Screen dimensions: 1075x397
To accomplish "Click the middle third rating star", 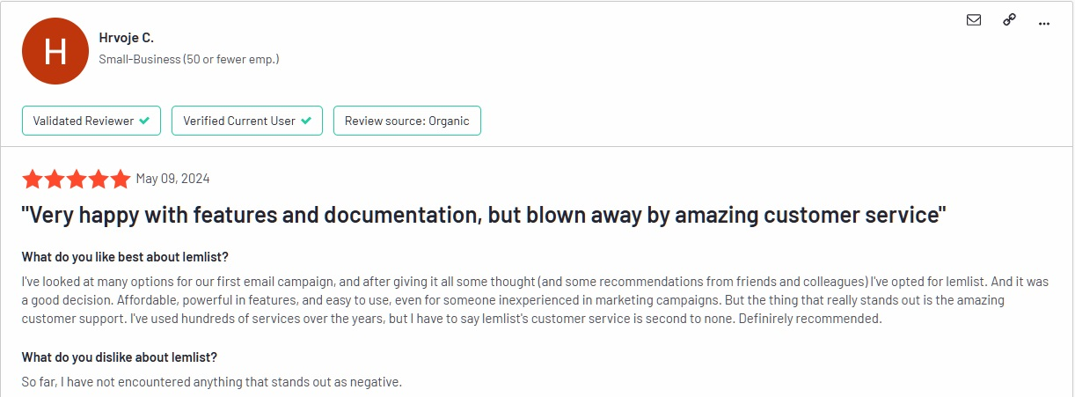I will click(x=77, y=180).
